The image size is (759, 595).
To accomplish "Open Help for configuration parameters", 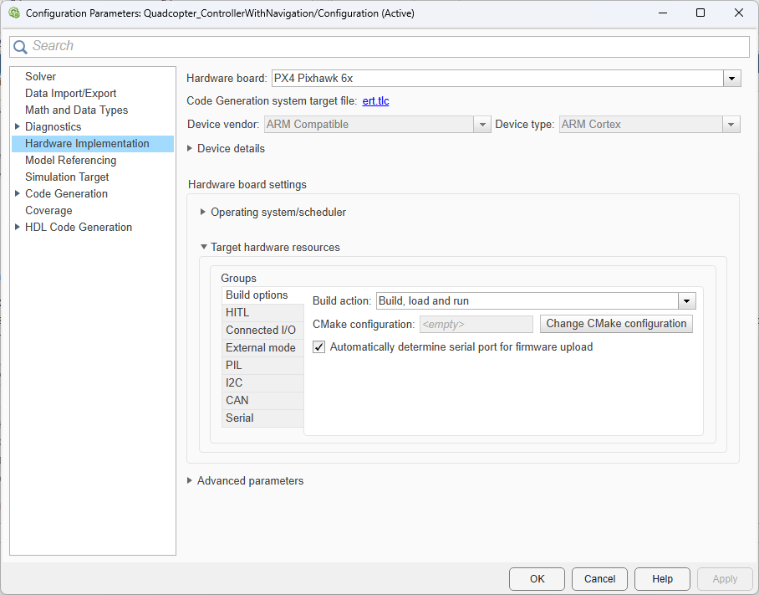I will (662, 579).
